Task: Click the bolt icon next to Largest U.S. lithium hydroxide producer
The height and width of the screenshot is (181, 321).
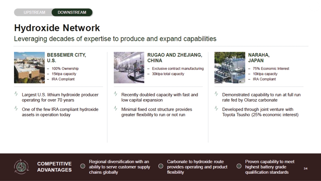Action: pos(16,94)
